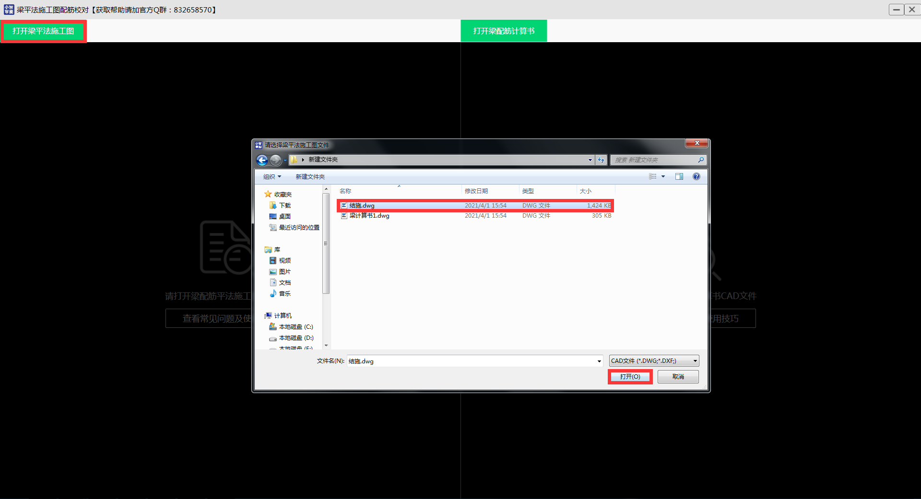Viewport: 921px width, 499px height.
Task: Click the folder icon in address bar
Action: pos(294,160)
